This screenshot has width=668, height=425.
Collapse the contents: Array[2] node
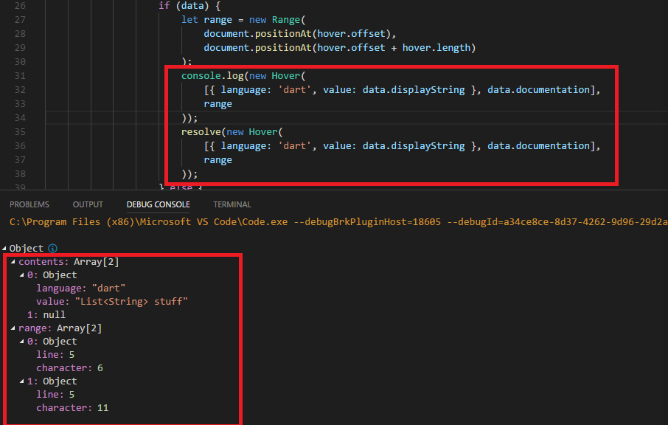pyautogui.click(x=13, y=262)
